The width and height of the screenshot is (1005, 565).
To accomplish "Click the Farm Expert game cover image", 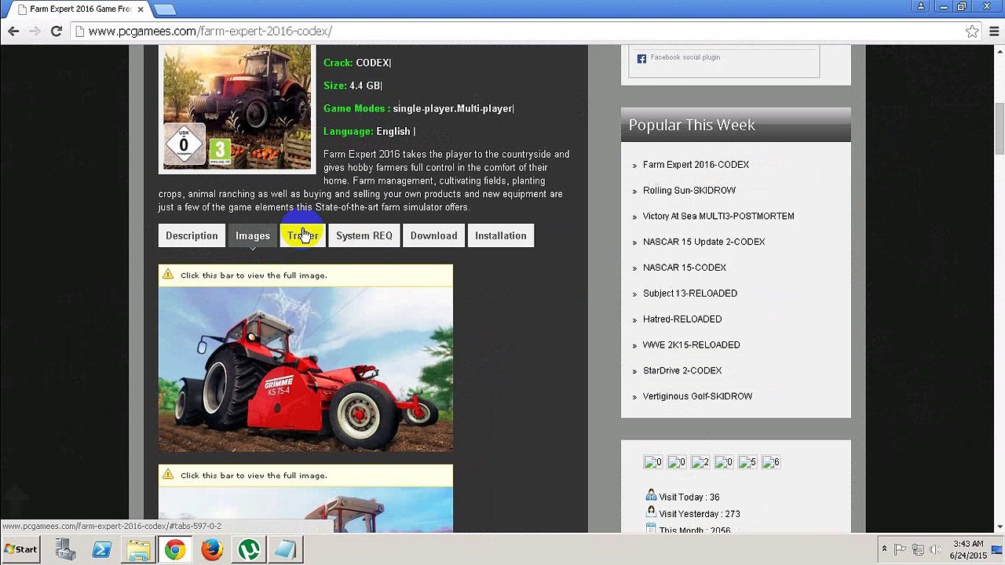I will 237,106.
